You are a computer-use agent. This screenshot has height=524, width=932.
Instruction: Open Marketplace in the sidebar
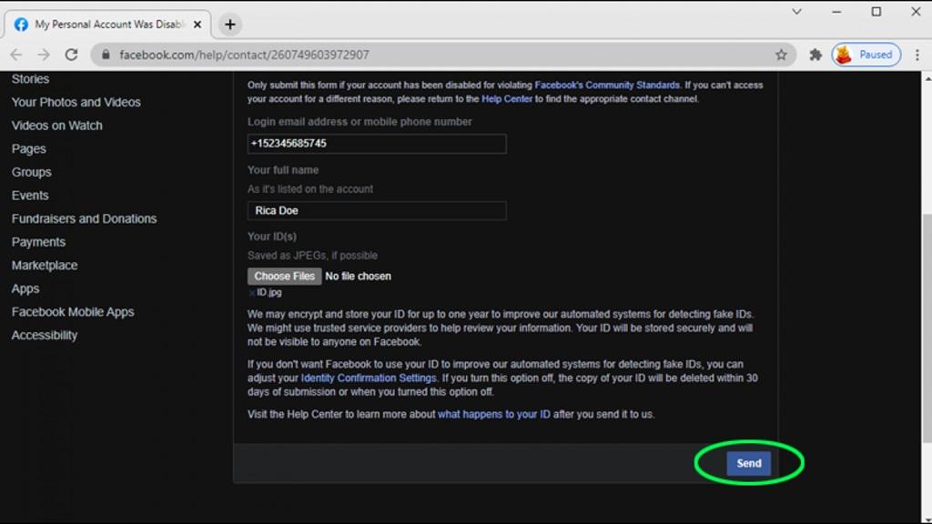pos(45,266)
